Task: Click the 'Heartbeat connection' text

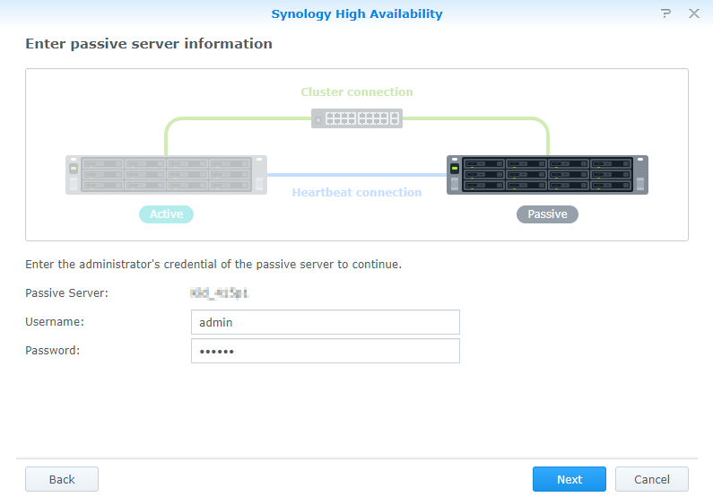Action: pos(357,192)
